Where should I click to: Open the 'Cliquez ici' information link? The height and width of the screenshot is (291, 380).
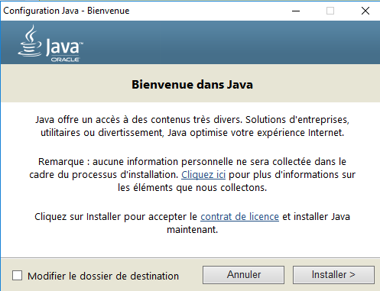tap(203, 175)
